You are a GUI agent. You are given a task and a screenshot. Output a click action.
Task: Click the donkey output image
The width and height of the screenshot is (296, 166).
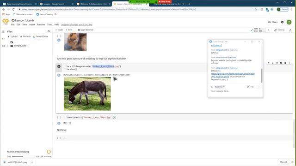click(x=87, y=94)
